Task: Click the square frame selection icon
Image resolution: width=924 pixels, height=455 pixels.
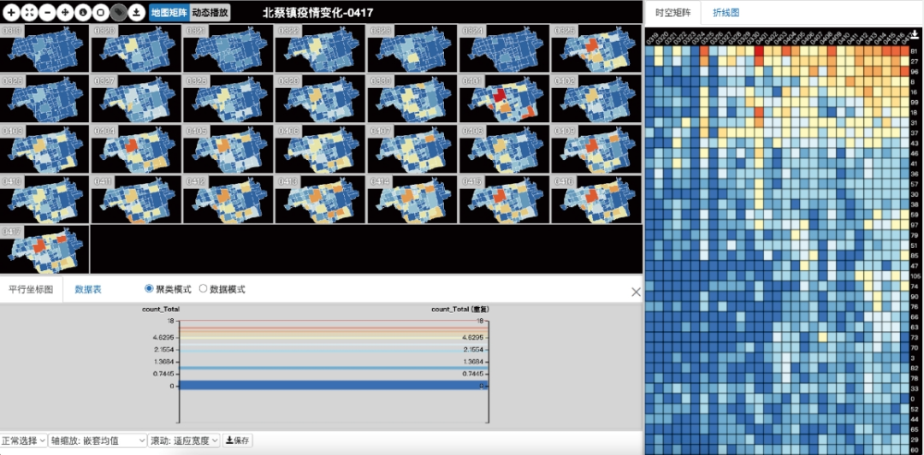Action: (x=100, y=13)
